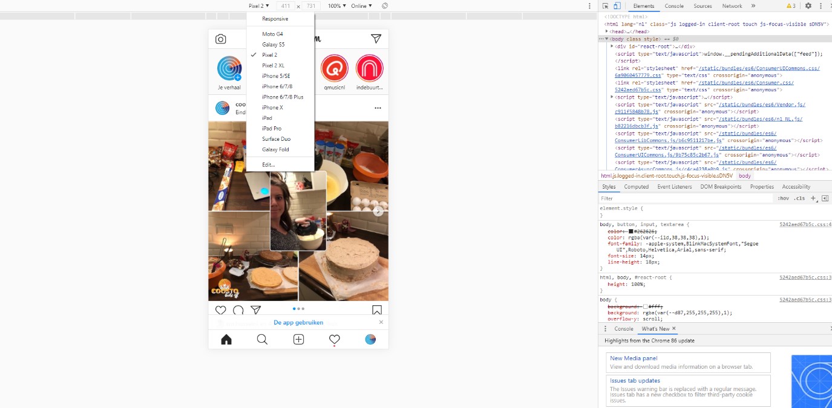Open Computed styles tab
Viewport: 832px width, 408px height.
(636, 187)
